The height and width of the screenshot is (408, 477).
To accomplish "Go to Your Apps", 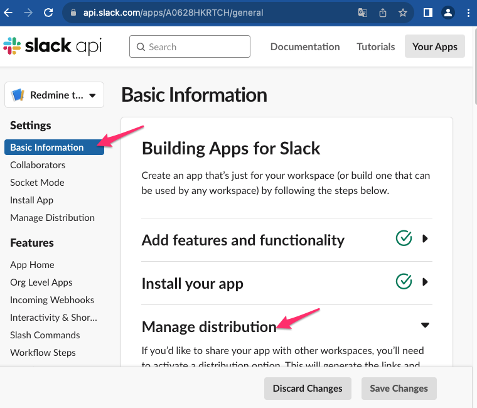I will [435, 46].
